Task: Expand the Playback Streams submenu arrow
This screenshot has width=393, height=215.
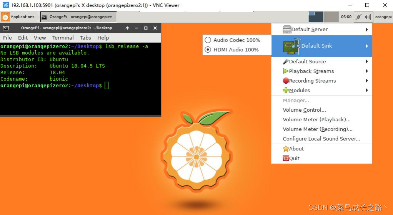Action: click(367, 71)
